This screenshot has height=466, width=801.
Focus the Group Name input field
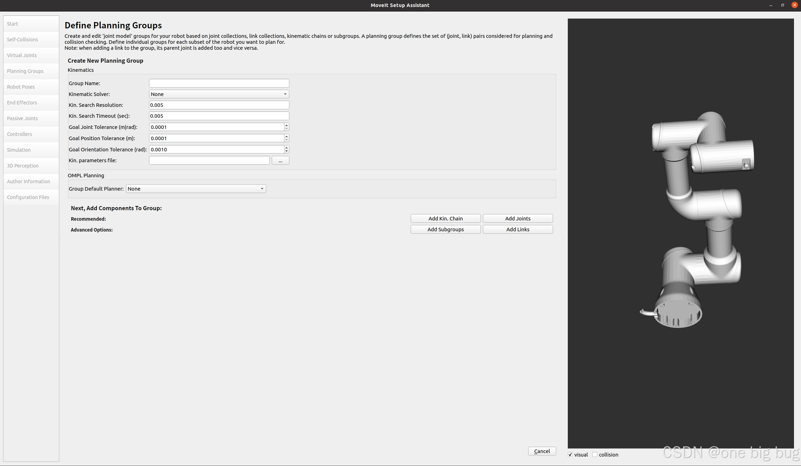tap(219, 83)
